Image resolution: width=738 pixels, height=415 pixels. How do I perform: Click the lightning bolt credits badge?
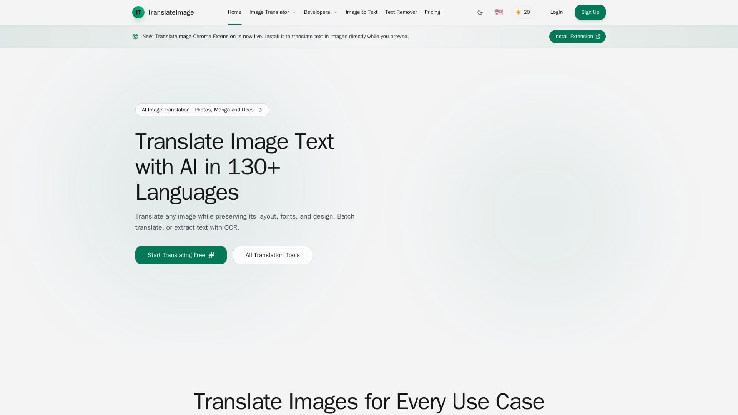(x=523, y=12)
